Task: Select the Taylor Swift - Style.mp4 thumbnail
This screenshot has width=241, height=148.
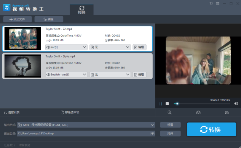Action: (x=23, y=66)
